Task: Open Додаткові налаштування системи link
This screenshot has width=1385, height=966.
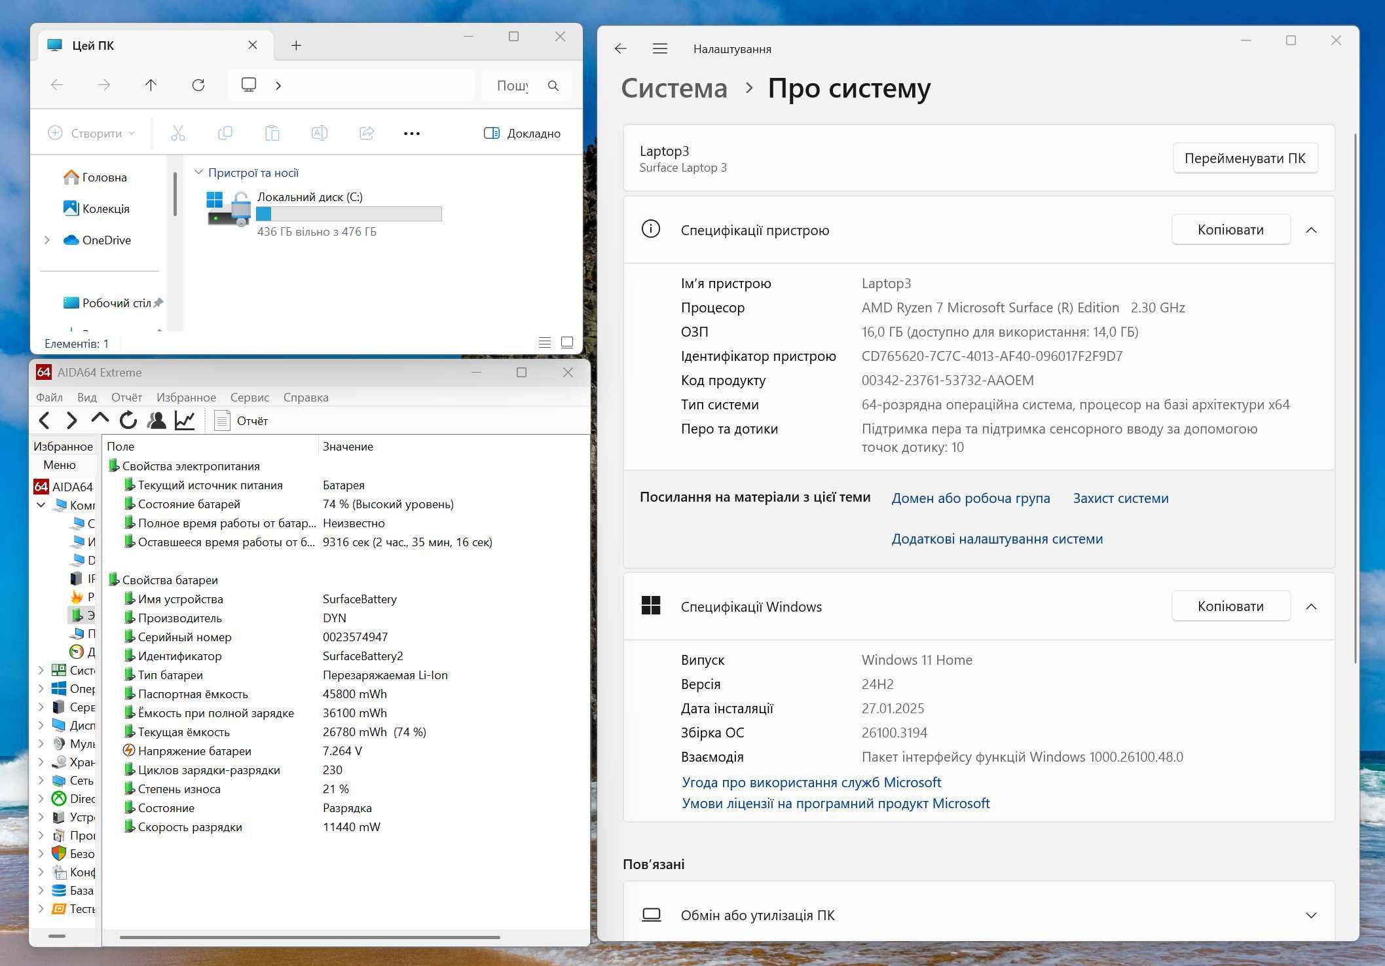Action: [x=997, y=539]
